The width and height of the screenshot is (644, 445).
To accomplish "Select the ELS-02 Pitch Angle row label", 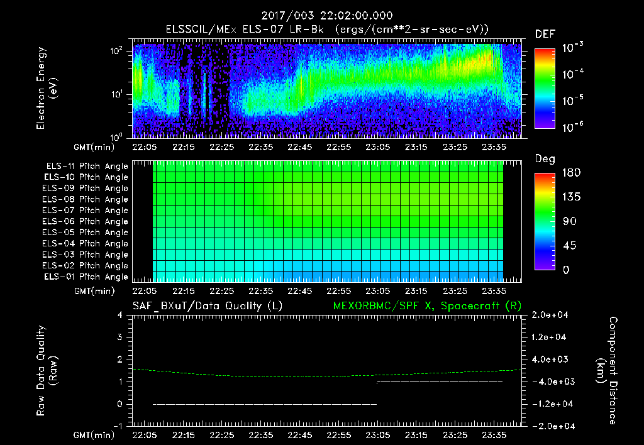I will pos(86,266).
